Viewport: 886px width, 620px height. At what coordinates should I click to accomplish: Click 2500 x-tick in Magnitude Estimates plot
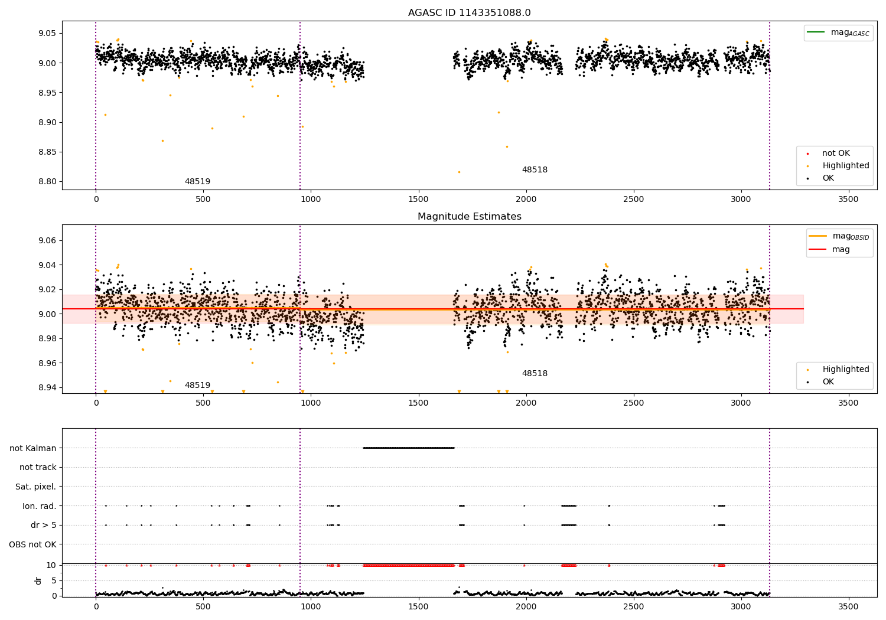[634, 403]
